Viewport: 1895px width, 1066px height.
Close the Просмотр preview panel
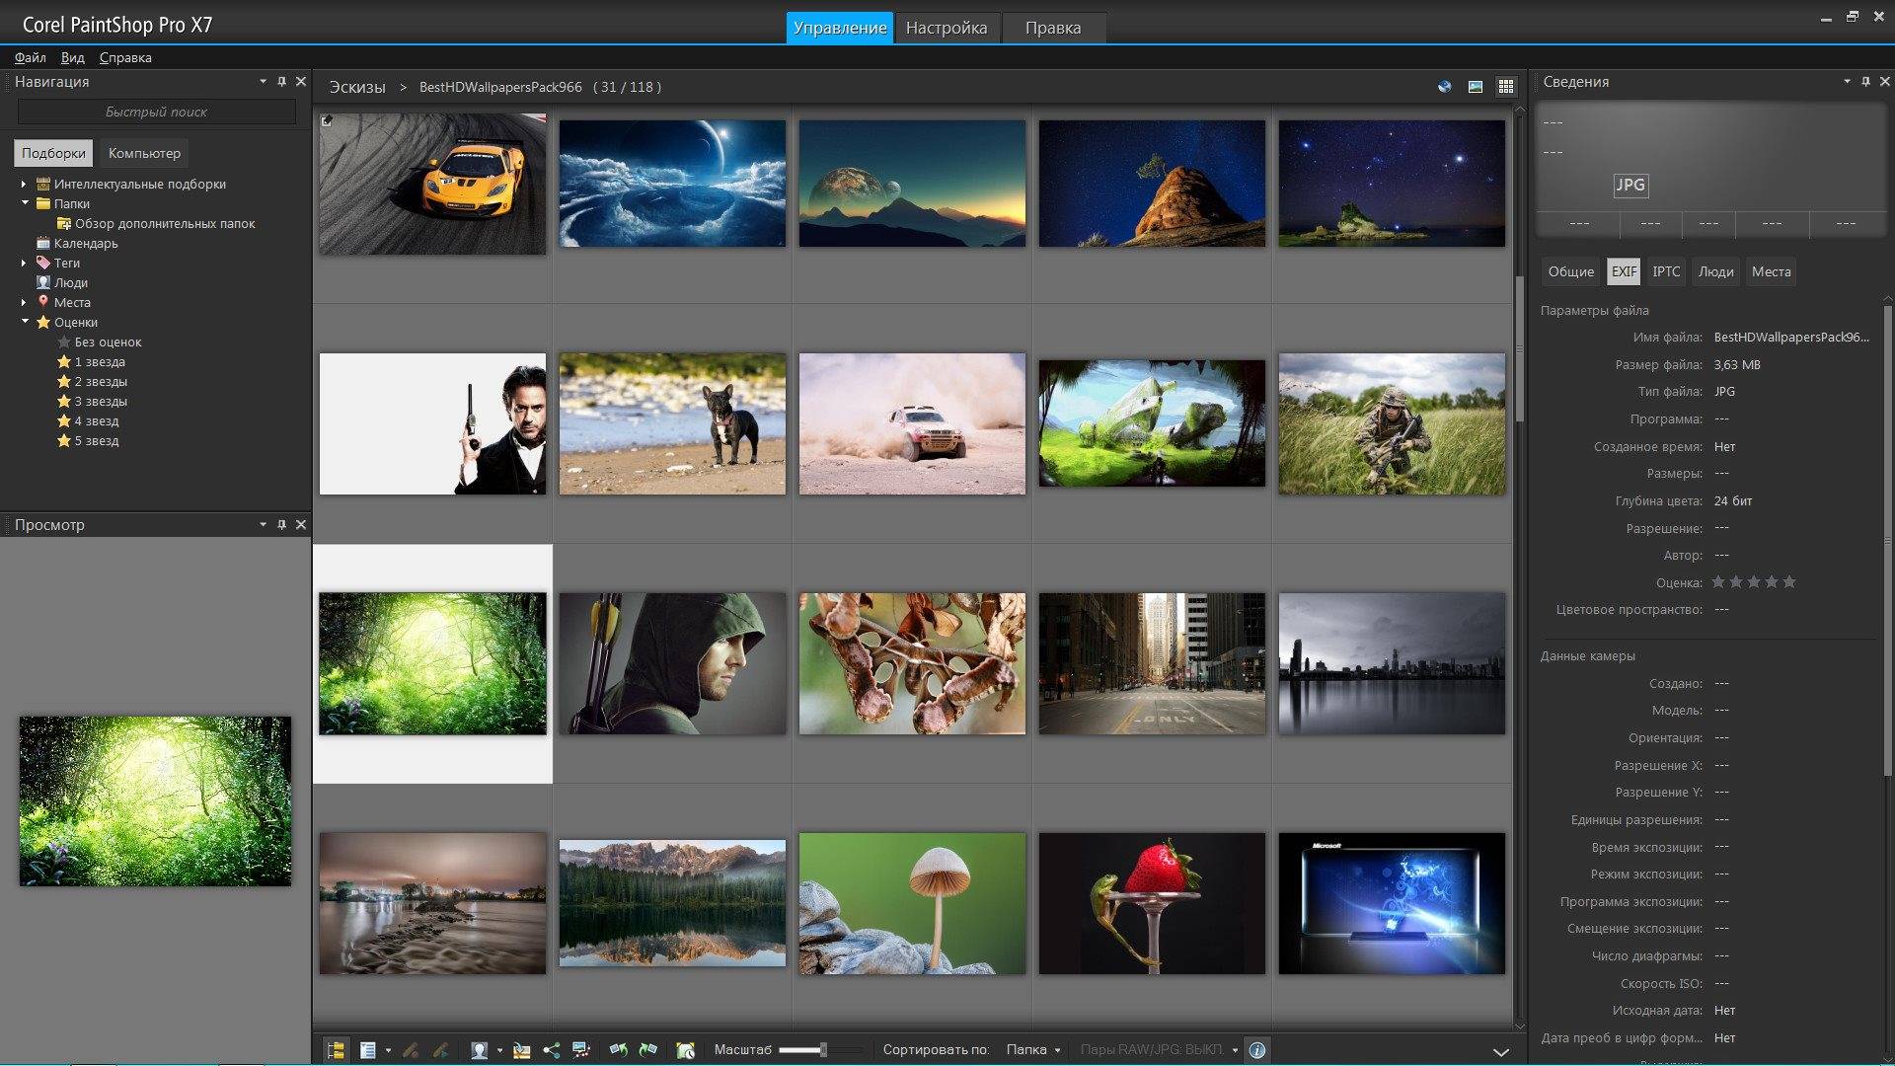(x=301, y=525)
